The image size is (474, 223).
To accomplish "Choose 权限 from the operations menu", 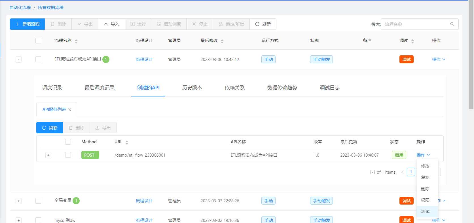I will (x=427, y=200).
